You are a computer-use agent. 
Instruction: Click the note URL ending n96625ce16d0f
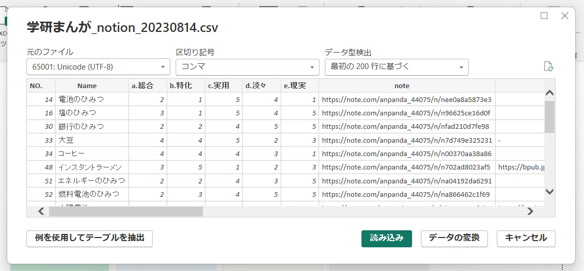coord(407,113)
